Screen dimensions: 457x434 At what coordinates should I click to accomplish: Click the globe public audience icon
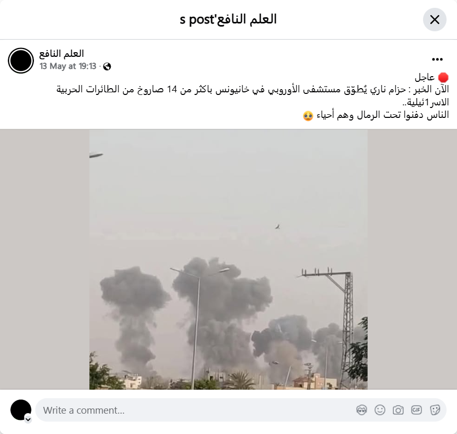click(x=107, y=67)
